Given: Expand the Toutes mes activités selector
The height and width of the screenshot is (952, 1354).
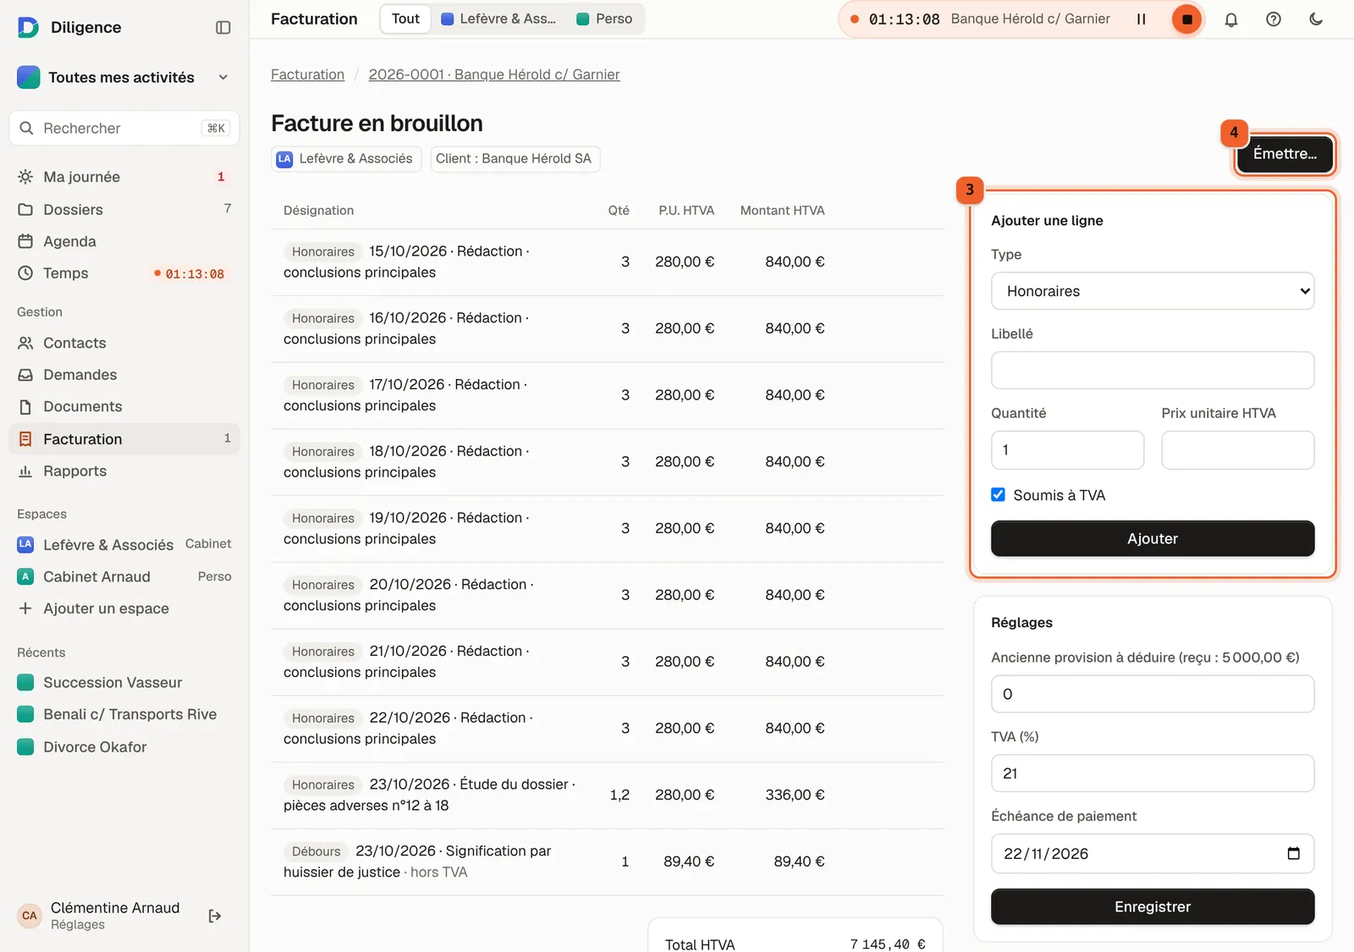Looking at the screenshot, I should (x=124, y=77).
